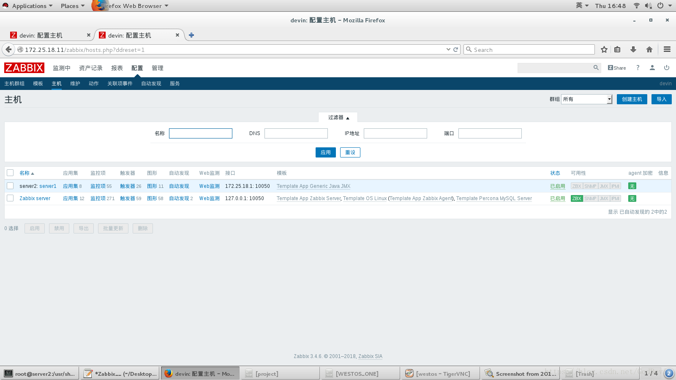Screen dimensions: 676x380
Task: Sort hosts by 名称 column
Action: tap(27, 173)
